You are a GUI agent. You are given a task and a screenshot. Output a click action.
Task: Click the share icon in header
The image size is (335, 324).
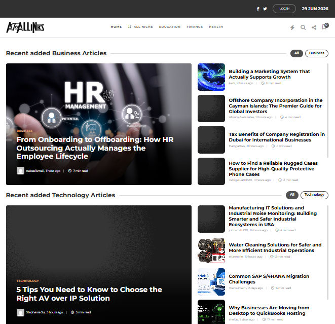tap(314, 27)
